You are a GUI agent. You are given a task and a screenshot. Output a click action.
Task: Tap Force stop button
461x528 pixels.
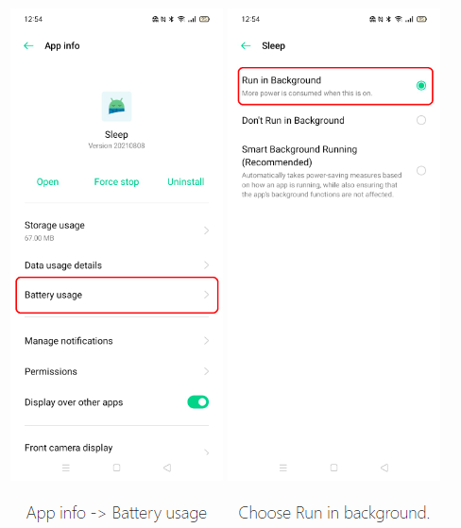(116, 182)
